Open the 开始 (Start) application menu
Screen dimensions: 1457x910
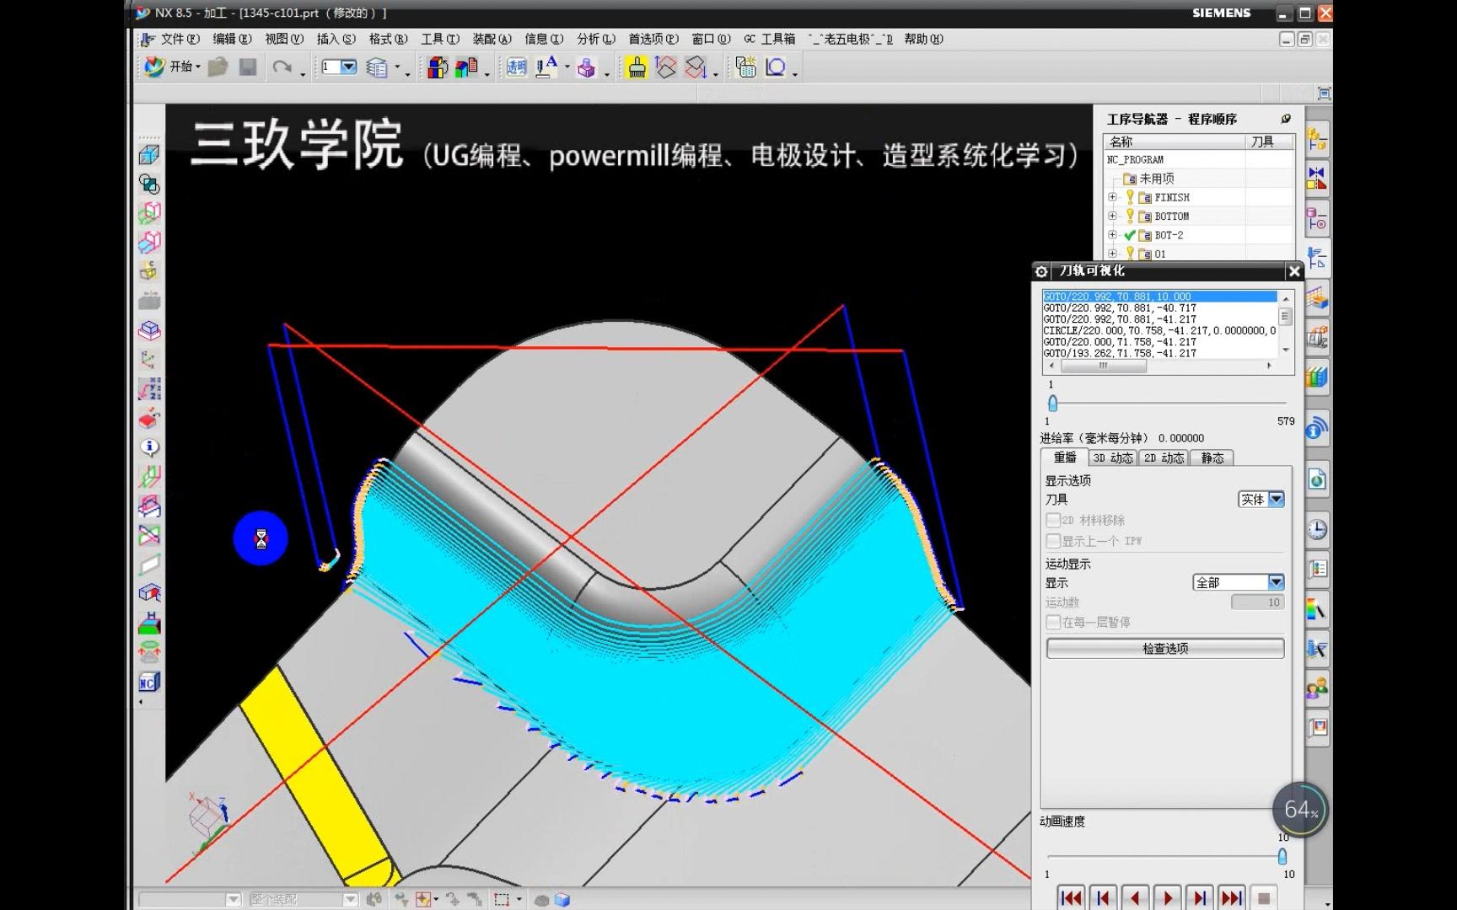click(x=171, y=67)
